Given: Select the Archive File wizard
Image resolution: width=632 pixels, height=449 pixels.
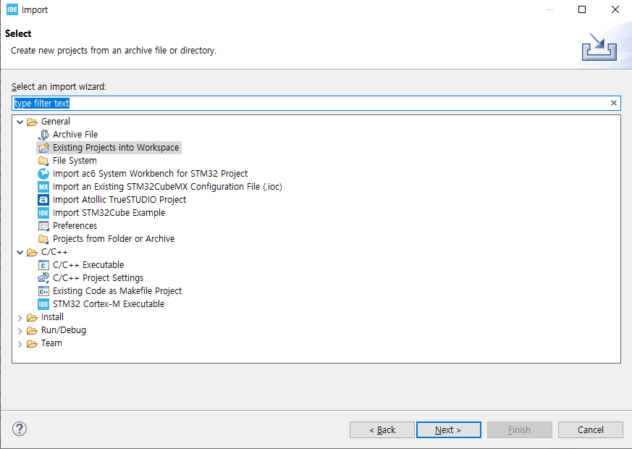Looking at the screenshot, I should [x=75, y=135].
